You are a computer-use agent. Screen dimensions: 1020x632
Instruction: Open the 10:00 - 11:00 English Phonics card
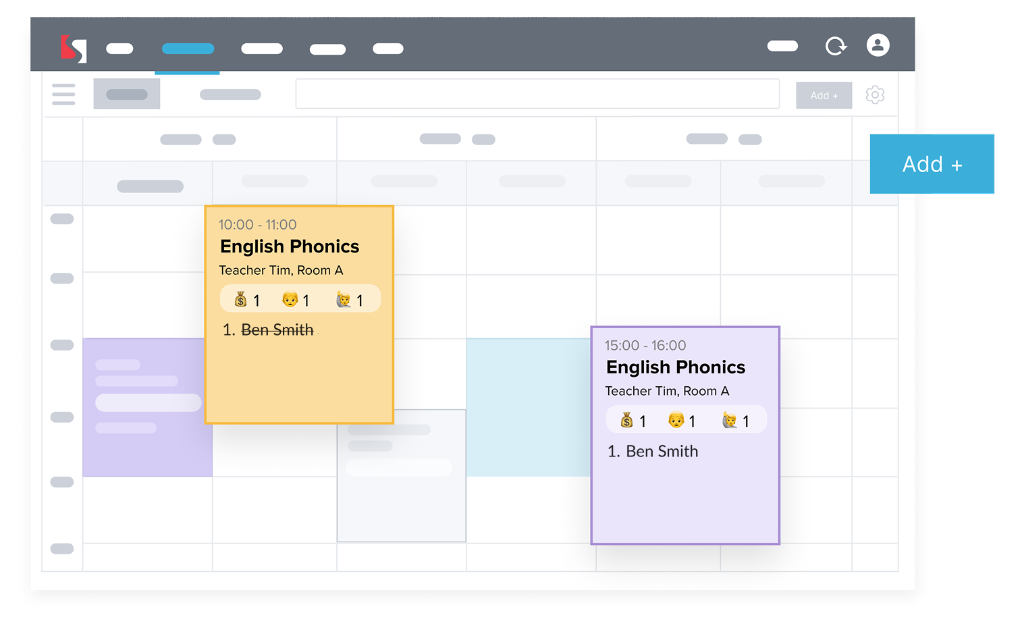click(x=299, y=378)
